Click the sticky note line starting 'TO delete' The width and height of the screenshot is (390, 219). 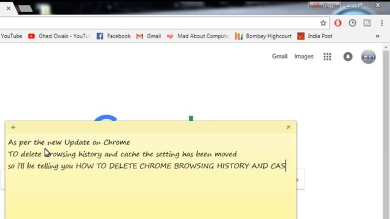pos(122,154)
